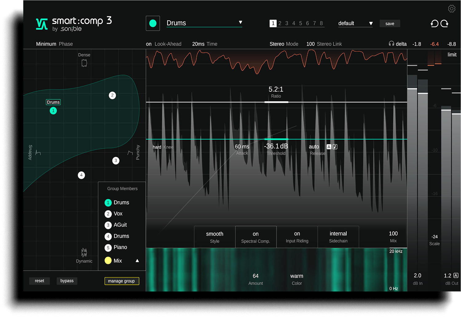The image size is (461, 317).
Task: Open the default preset dropdown
Action: [x=371, y=24]
